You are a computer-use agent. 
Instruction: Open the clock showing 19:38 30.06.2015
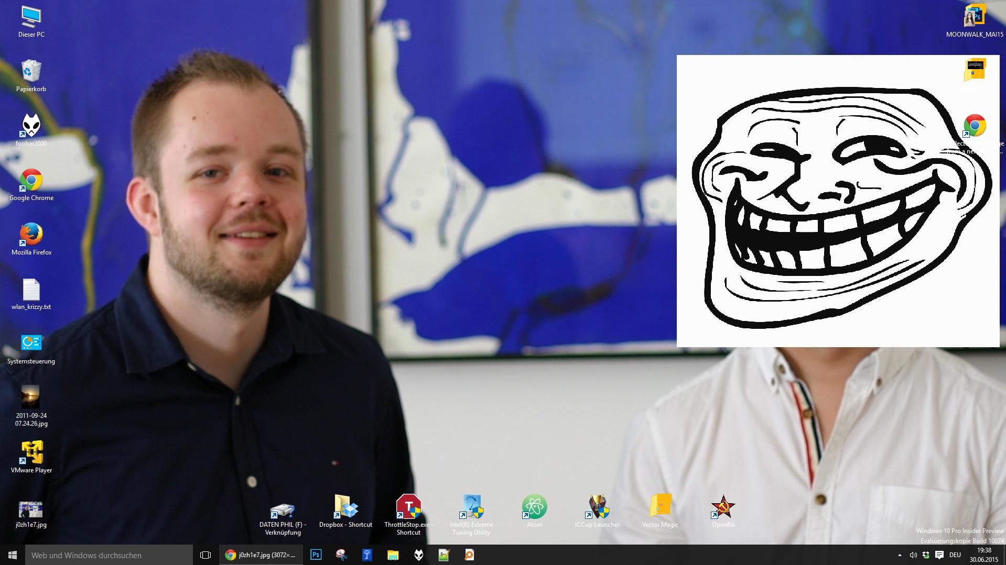(x=983, y=555)
